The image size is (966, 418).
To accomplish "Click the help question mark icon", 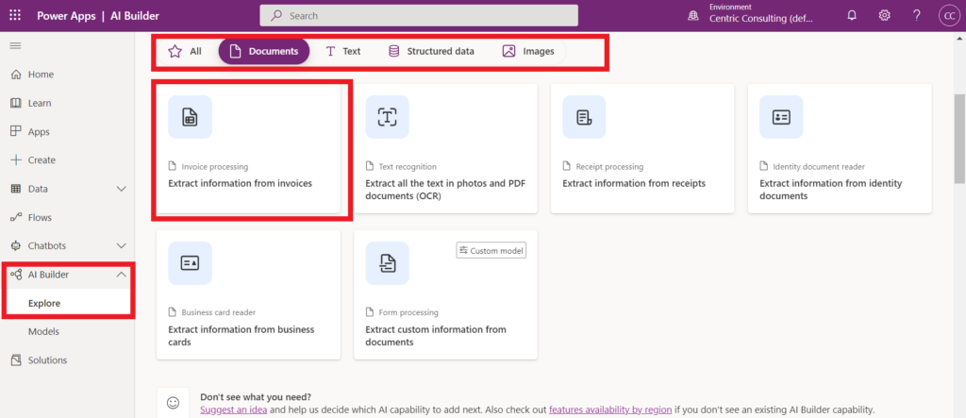I will click(916, 15).
